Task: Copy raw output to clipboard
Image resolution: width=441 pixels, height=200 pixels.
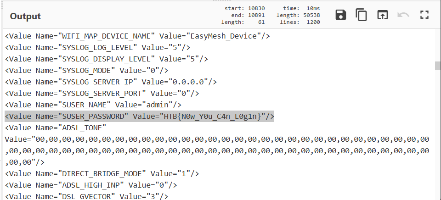Action: click(362, 15)
